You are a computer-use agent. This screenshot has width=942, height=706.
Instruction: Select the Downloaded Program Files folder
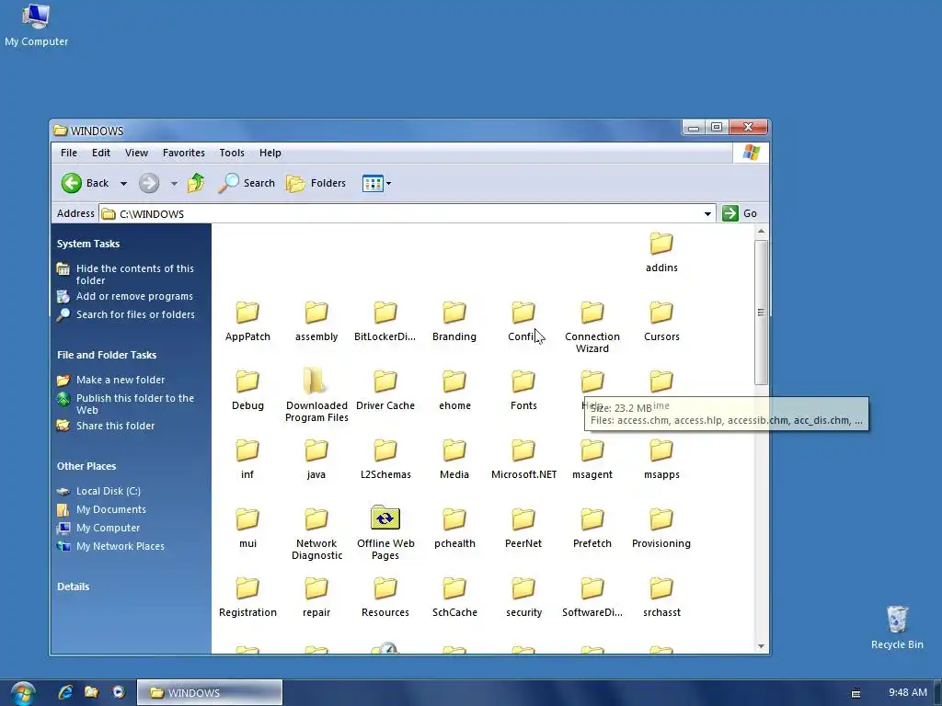point(316,381)
